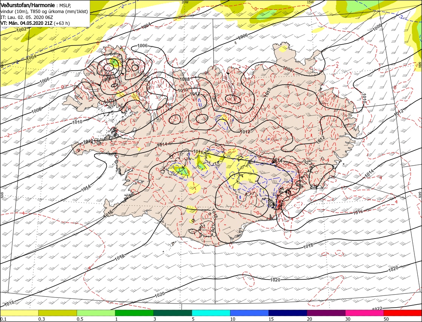Click the yellow 0.1–0.3 precipitation legend color

[19, 313]
